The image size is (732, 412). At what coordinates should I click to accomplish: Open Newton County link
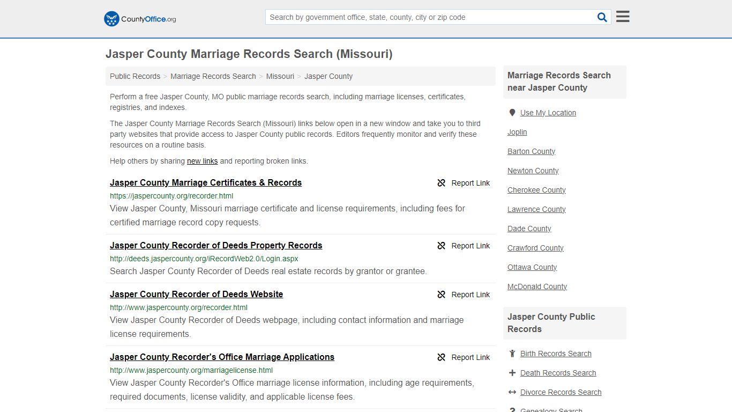pyautogui.click(x=533, y=171)
